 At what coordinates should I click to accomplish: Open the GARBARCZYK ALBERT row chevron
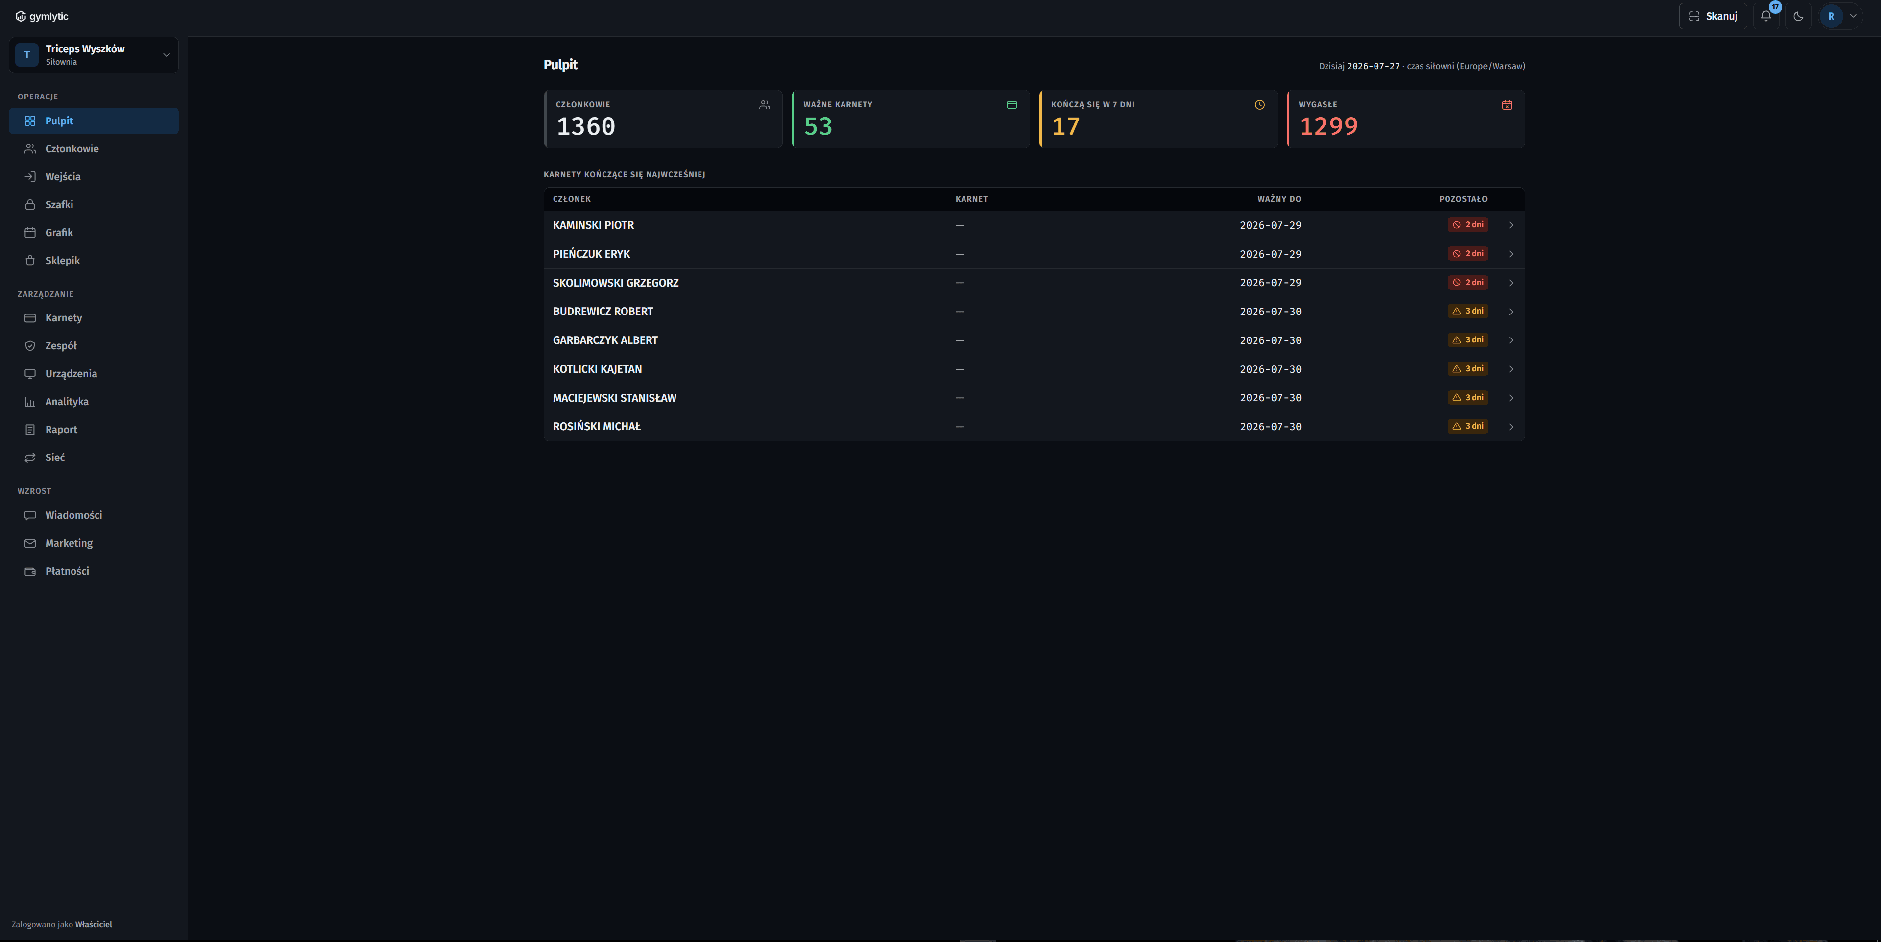tap(1511, 340)
